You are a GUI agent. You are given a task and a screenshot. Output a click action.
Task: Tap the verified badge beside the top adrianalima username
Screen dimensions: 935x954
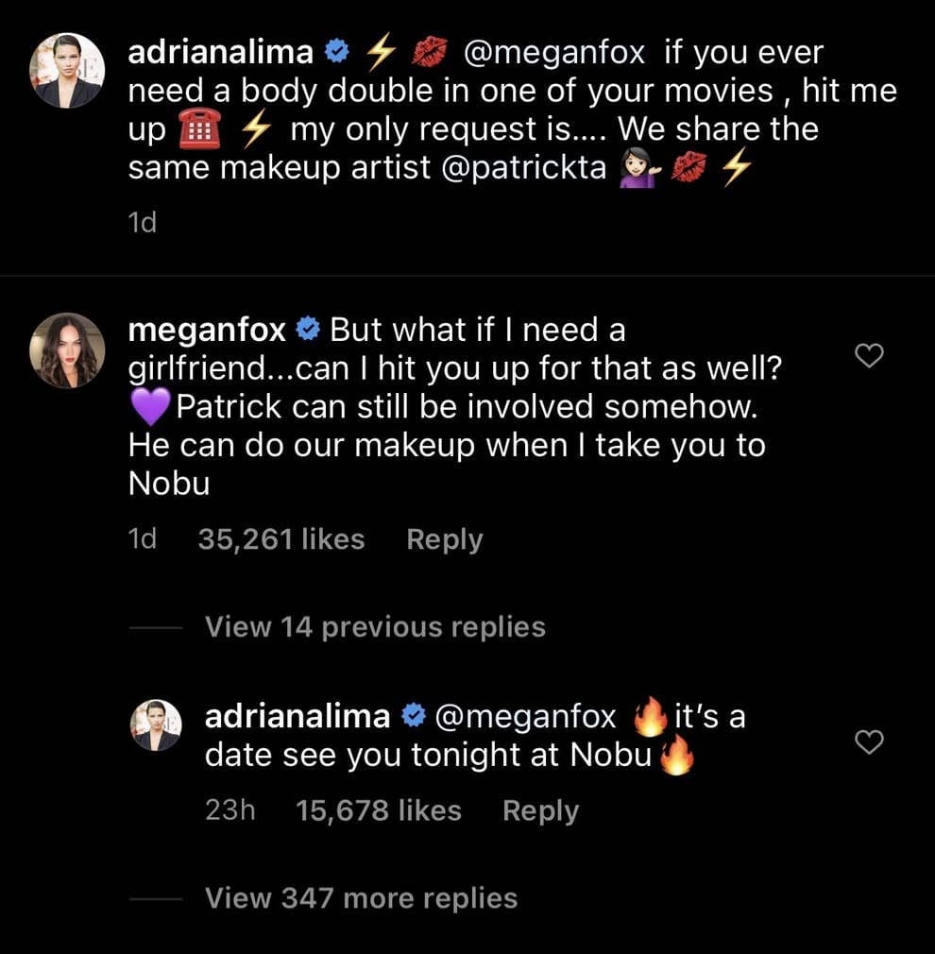point(336,52)
